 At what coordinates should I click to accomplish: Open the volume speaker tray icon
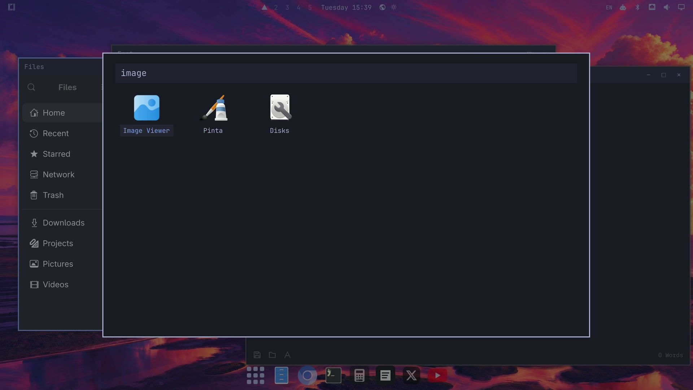tap(667, 7)
